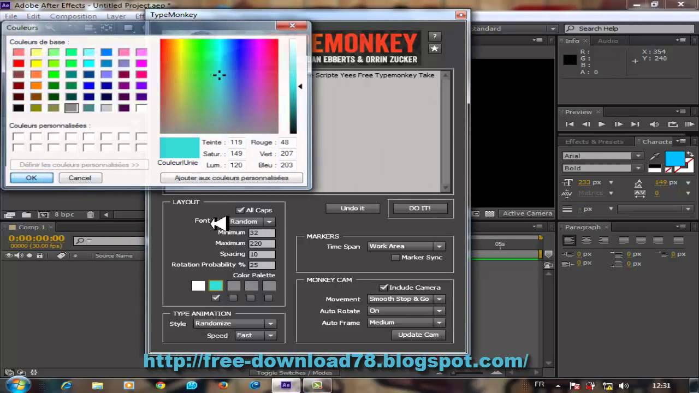Start RAM preview in Preview panel
Screen dimensions: 699x393
690,124
